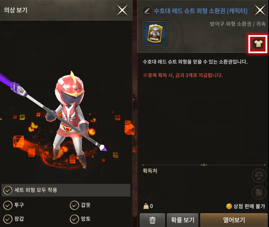269x227 pixels.
Task: Click the balance scale compare icon
Action: click(259, 175)
